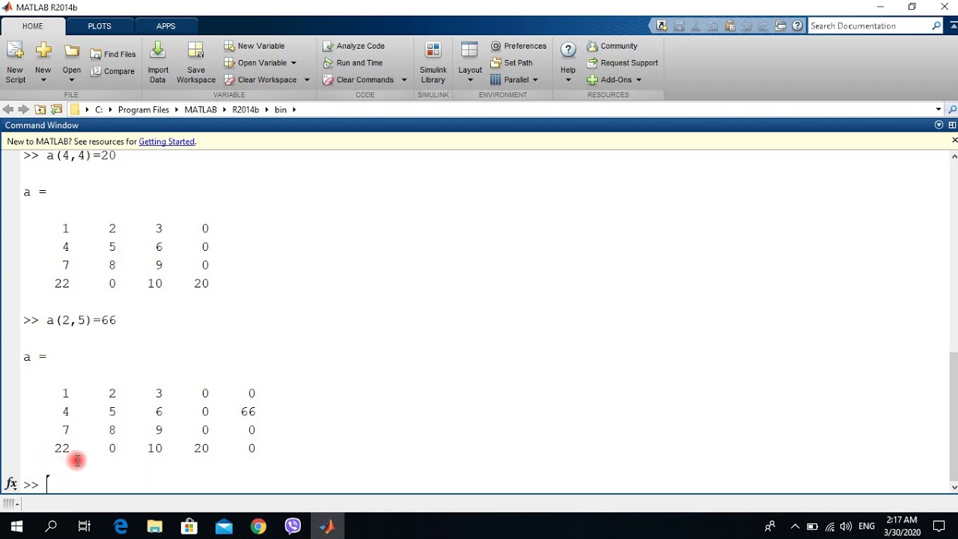Viewport: 958px width, 539px height.
Task: Click R2014b in current folder path
Action: point(245,109)
